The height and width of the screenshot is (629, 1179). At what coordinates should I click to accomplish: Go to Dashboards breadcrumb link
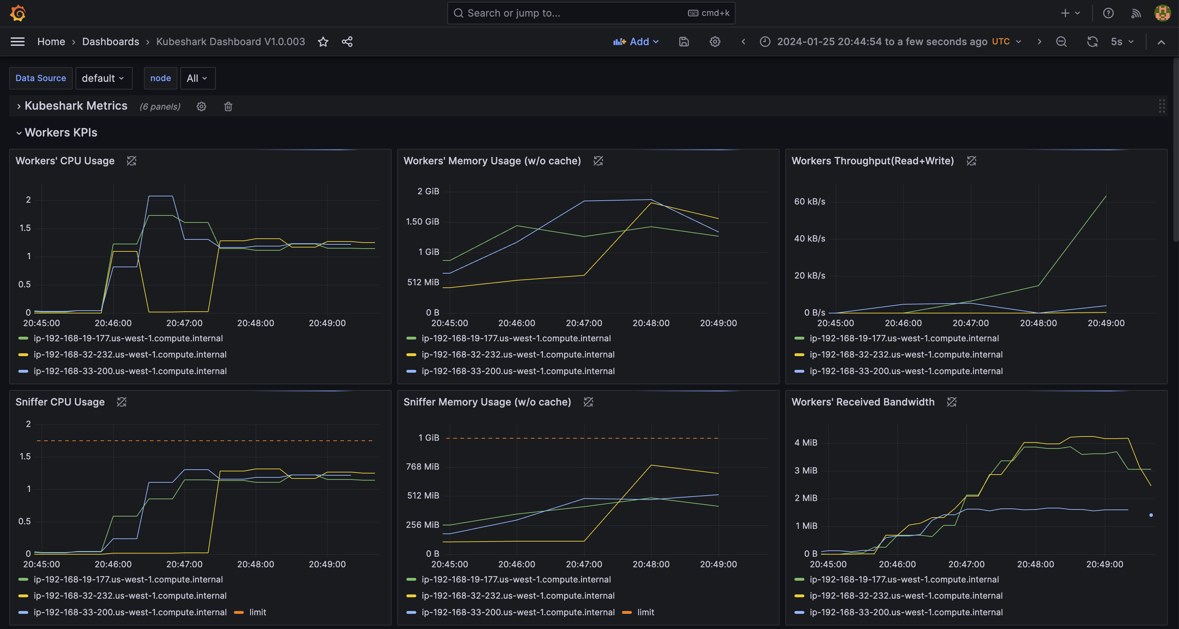111,42
